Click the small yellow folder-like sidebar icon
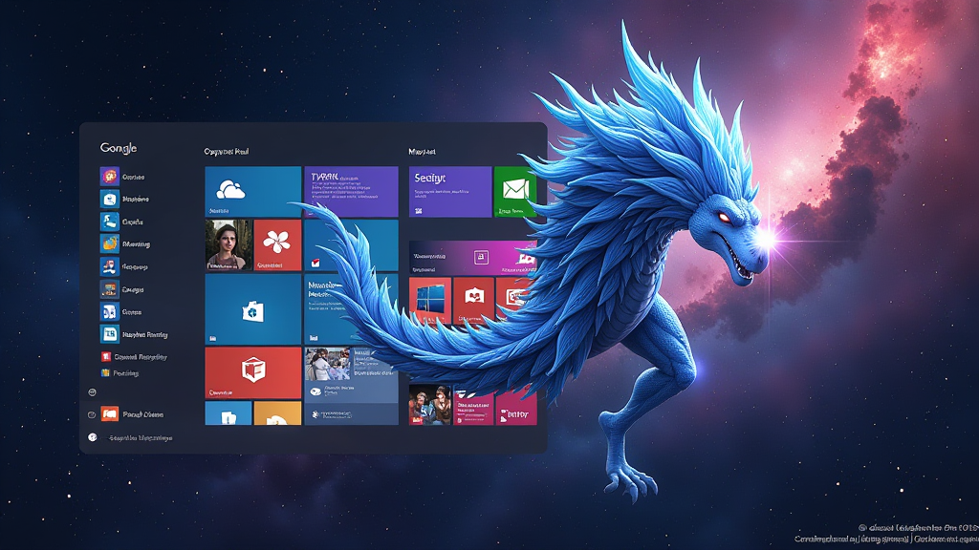 coord(105,373)
